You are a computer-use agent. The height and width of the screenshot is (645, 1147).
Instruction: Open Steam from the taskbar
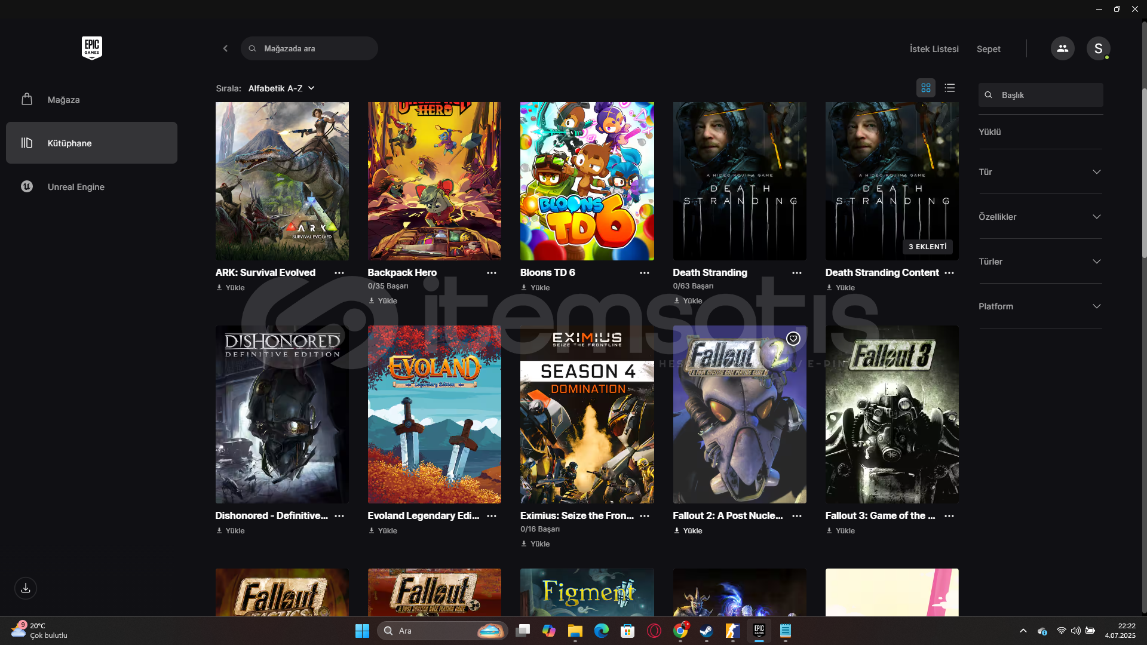[706, 631]
